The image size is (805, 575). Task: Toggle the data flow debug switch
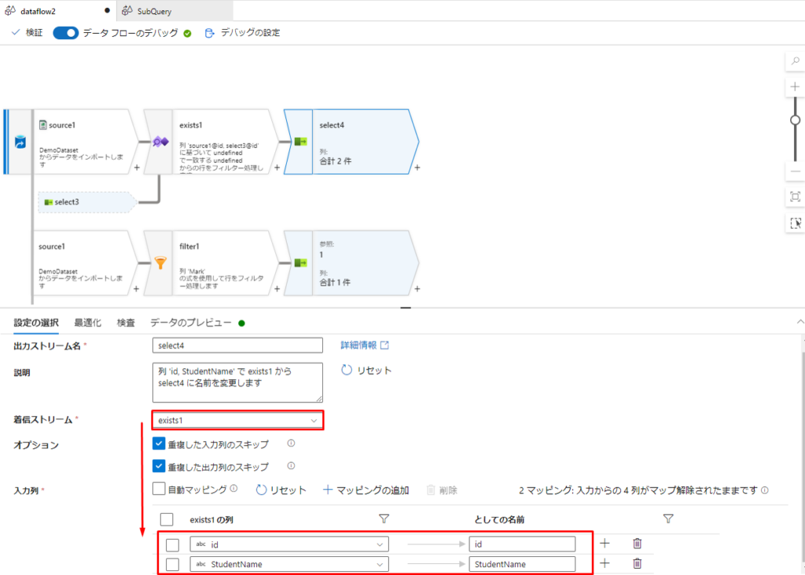(66, 33)
